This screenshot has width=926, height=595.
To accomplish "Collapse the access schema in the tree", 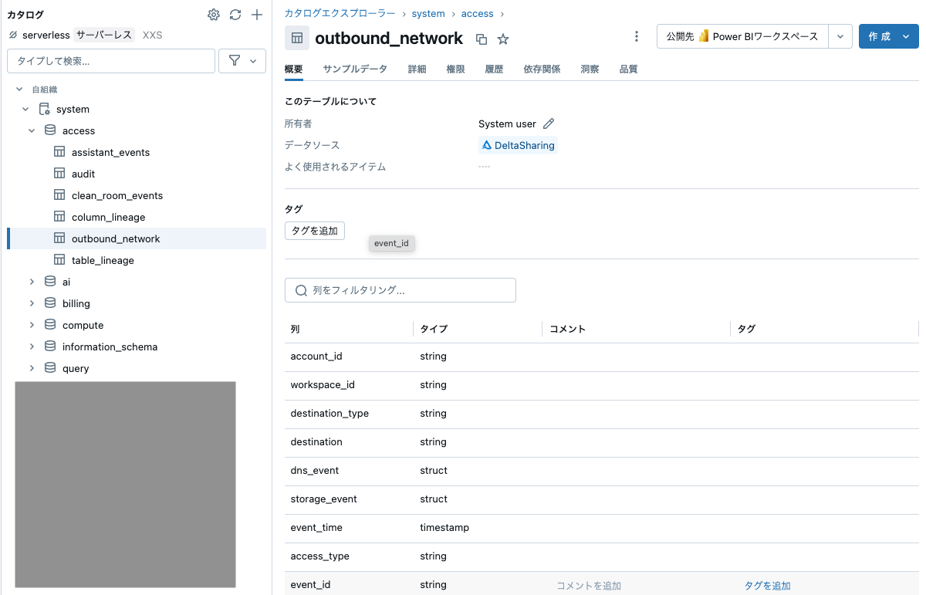I will (x=32, y=130).
